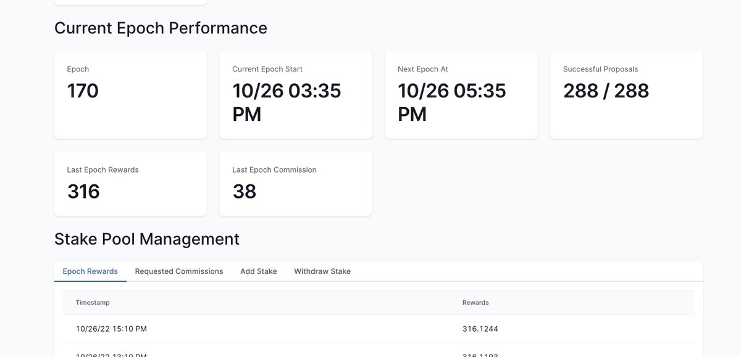Click the Last Epoch Commission value 38
Screen dimensions: 741x357
pyautogui.click(x=245, y=192)
